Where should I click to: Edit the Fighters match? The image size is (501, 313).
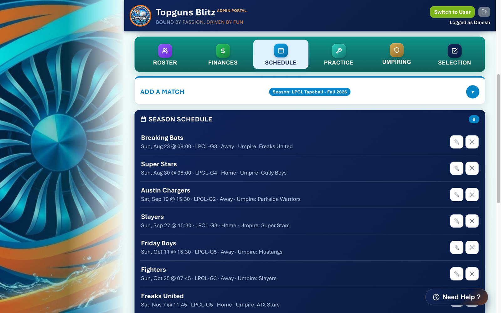pyautogui.click(x=457, y=274)
